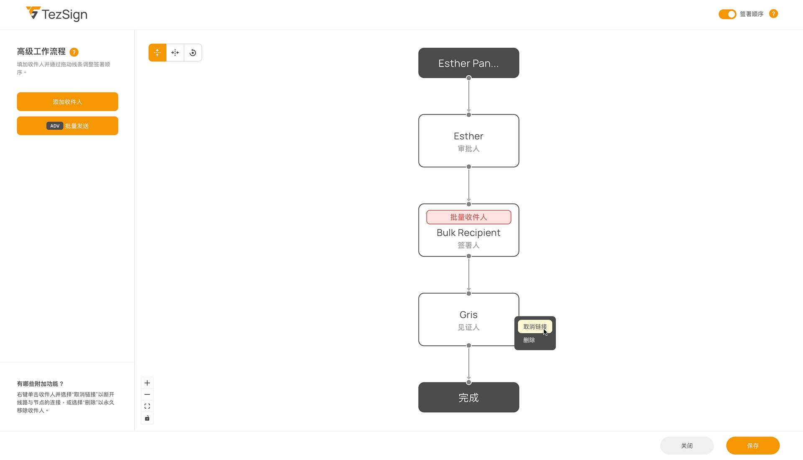Screen dimensions: 803x460
Task: Select the Esther 审批人 node
Action: click(x=468, y=141)
